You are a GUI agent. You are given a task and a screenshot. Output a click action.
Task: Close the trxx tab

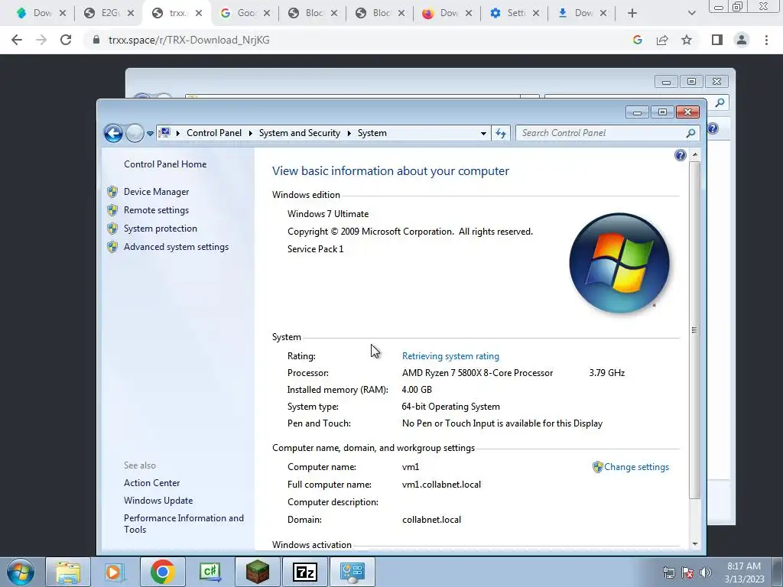pos(199,13)
